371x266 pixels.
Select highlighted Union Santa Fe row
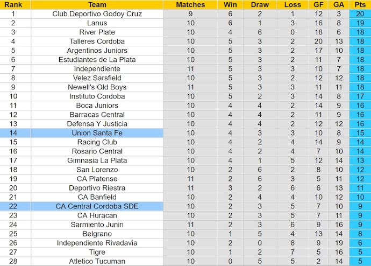[x=97, y=133]
